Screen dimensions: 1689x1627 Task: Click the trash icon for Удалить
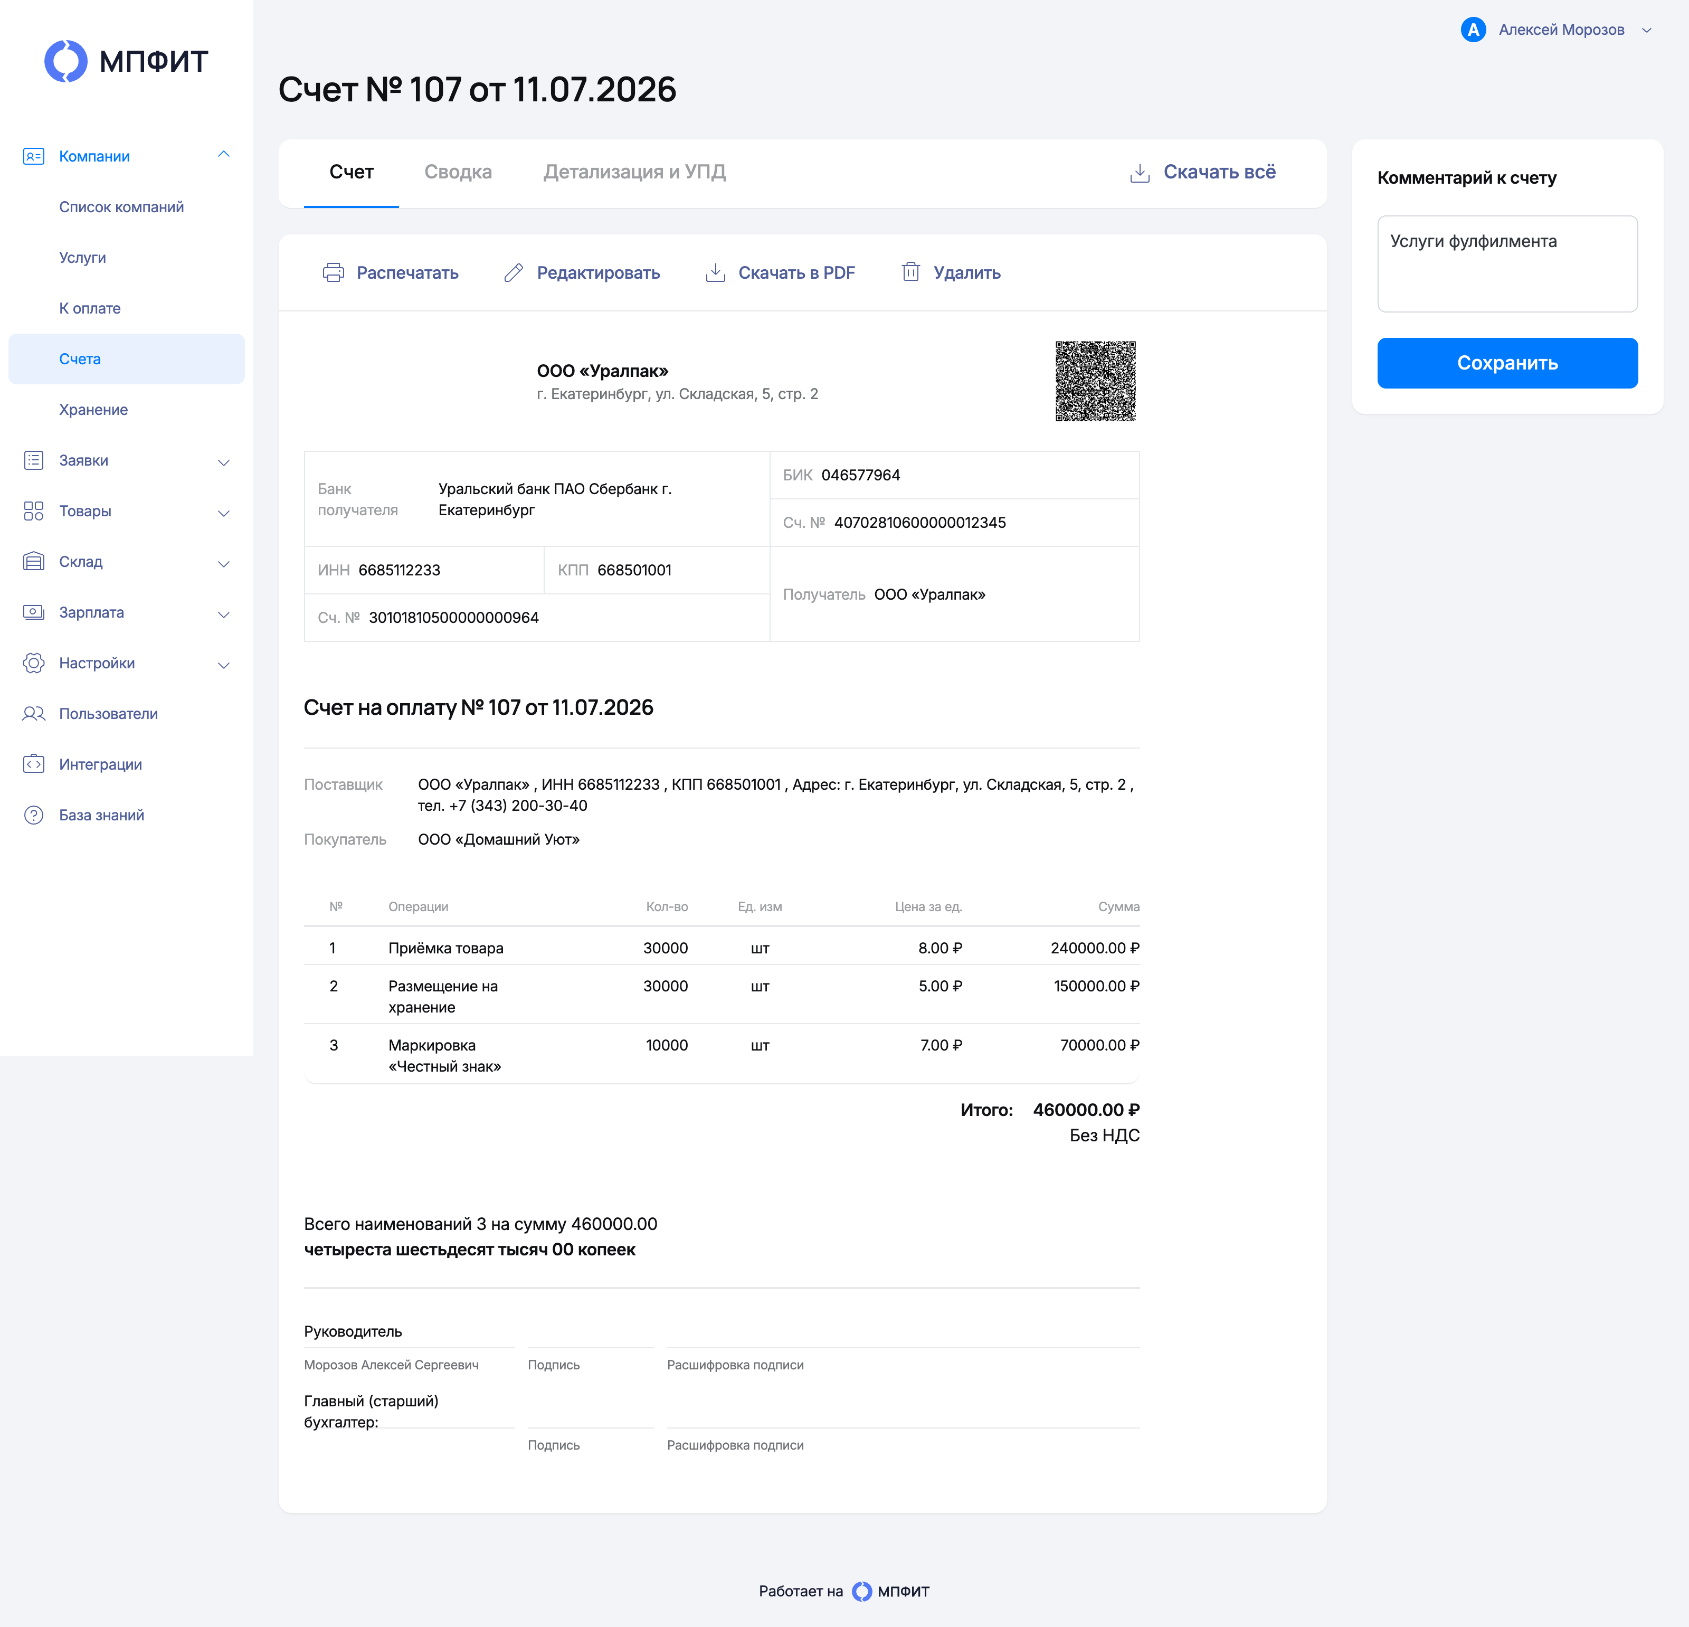[x=911, y=272]
